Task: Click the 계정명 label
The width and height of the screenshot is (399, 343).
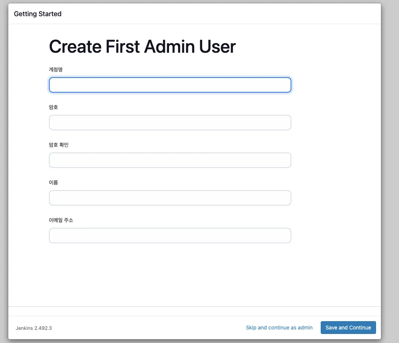Action: point(56,69)
